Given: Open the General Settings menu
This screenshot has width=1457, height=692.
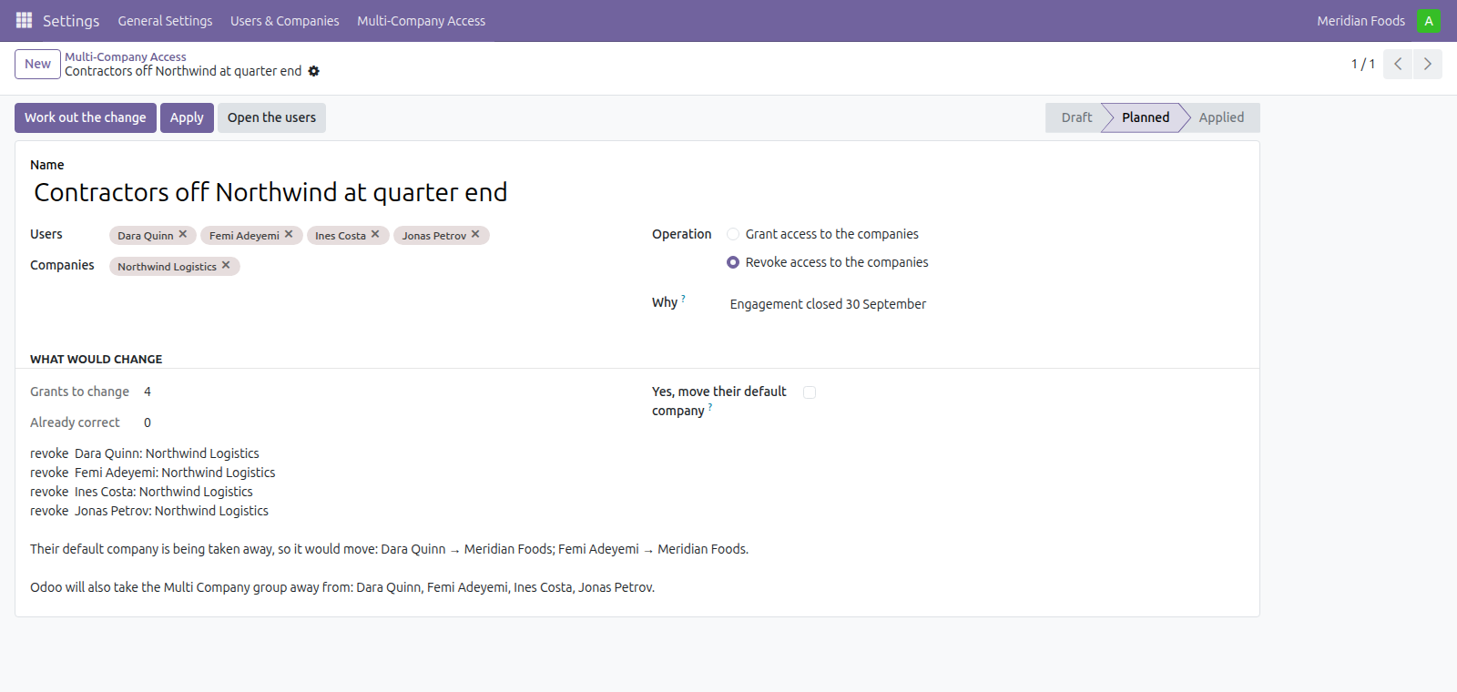Looking at the screenshot, I should (165, 21).
